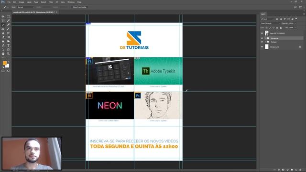Click the Slices From Guides button
The image size is (306, 172).
pyautogui.click(x=79, y=7)
